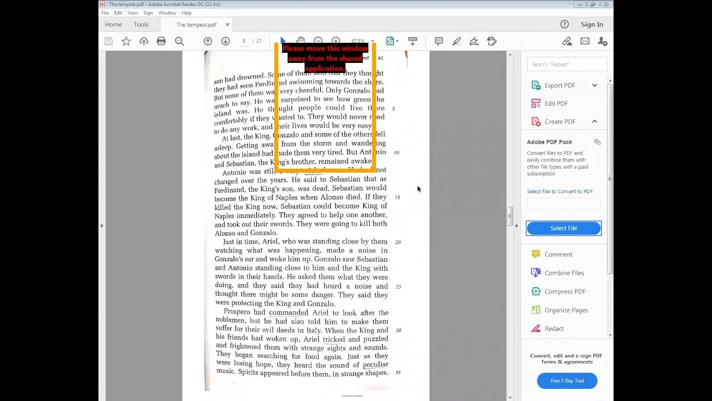The height and width of the screenshot is (401, 712).
Task: Open the Edit menu
Action: pos(118,13)
